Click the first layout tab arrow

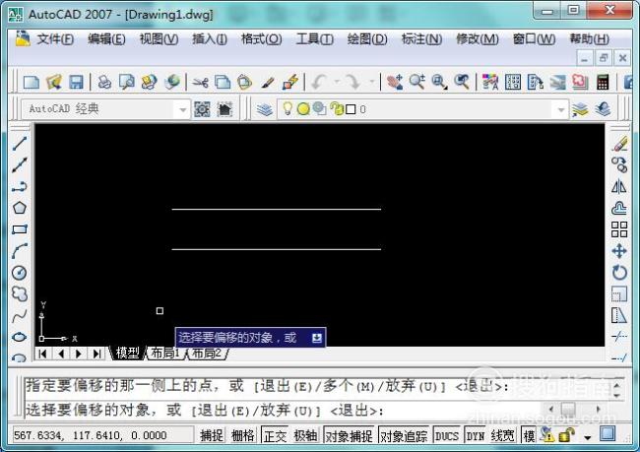(42, 354)
